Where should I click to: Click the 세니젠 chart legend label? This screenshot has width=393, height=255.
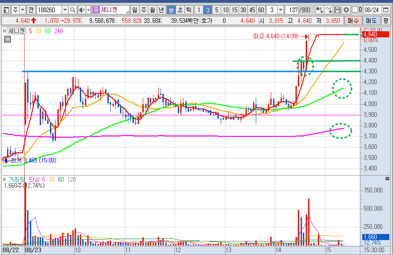[16, 31]
